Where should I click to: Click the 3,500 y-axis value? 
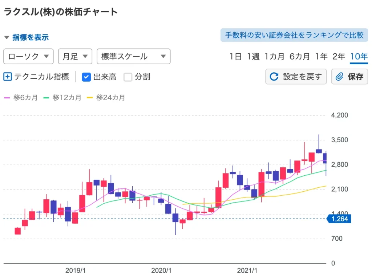pos(340,140)
